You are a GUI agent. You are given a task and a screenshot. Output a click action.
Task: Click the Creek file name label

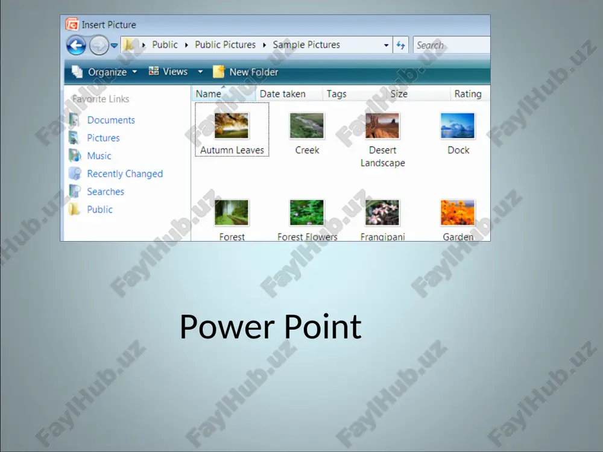tap(307, 150)
